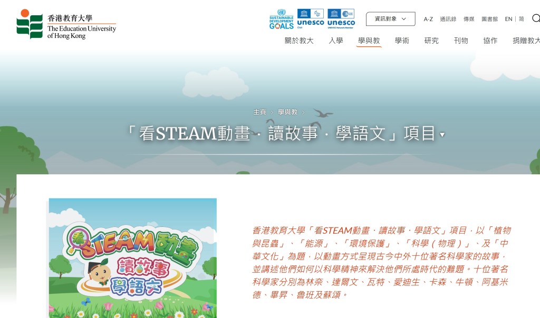Open the 協作 menu

click(x=490, y=41)
